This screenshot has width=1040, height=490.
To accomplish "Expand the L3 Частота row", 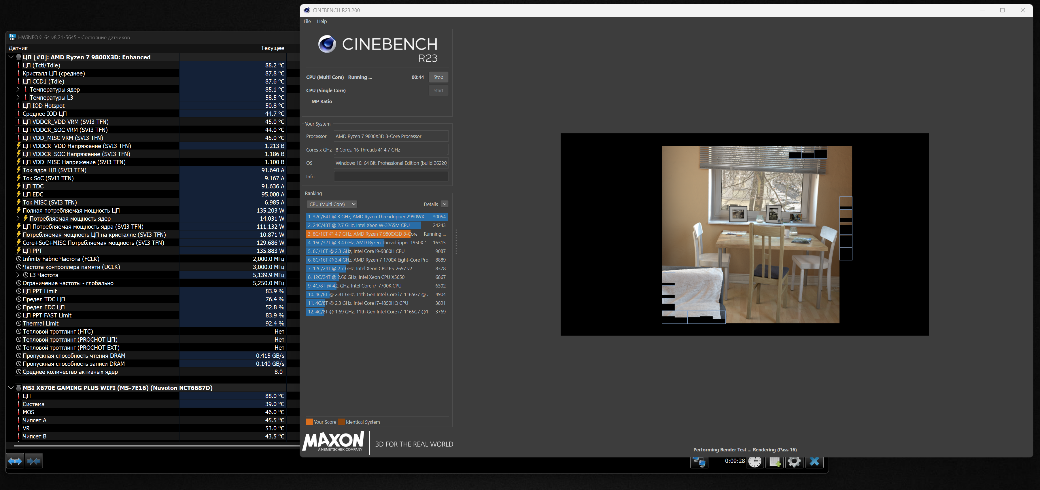I will coord(18,275).
